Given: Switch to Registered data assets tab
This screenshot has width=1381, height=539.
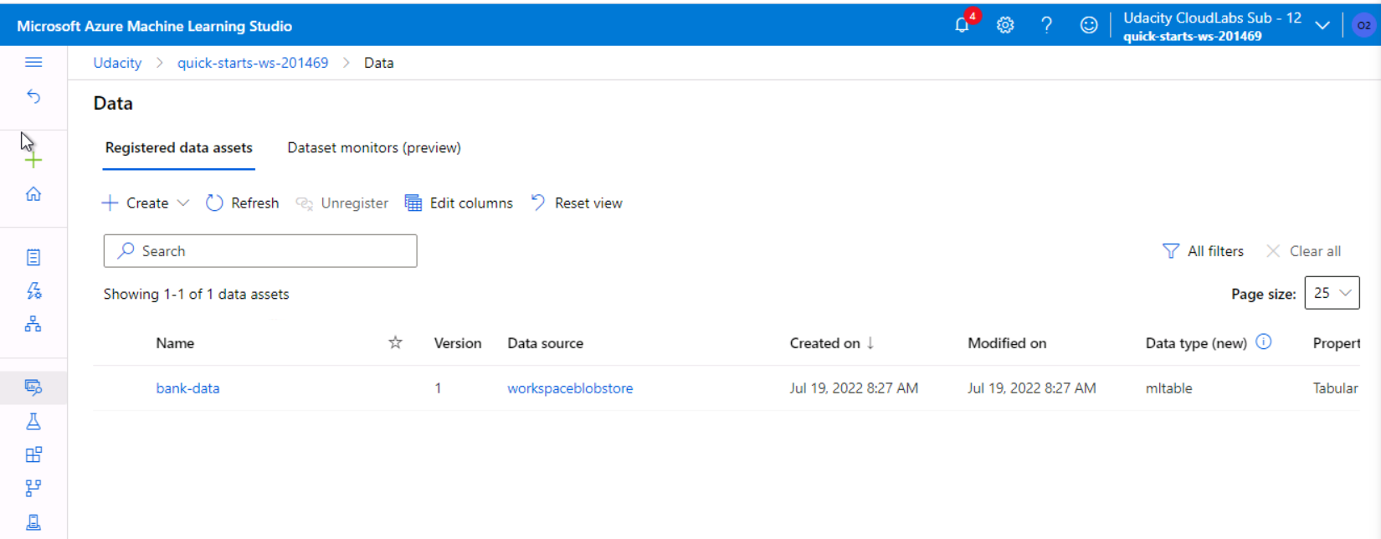Looking at the screenshot, I should point(178,147).
